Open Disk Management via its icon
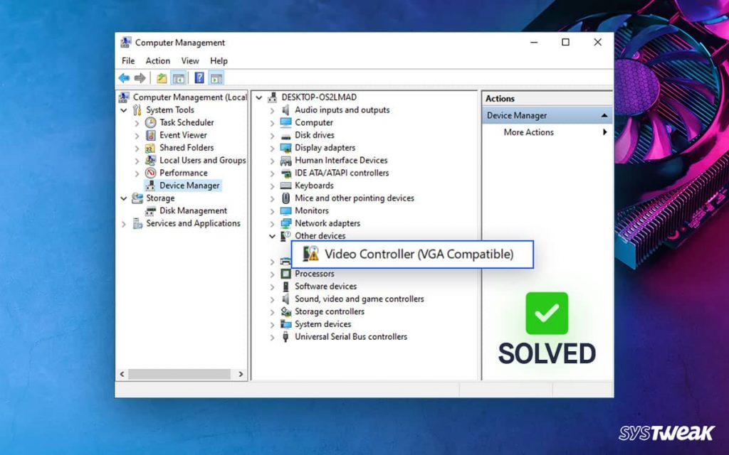This screenshot has width=729, height=455. [150, 210]
